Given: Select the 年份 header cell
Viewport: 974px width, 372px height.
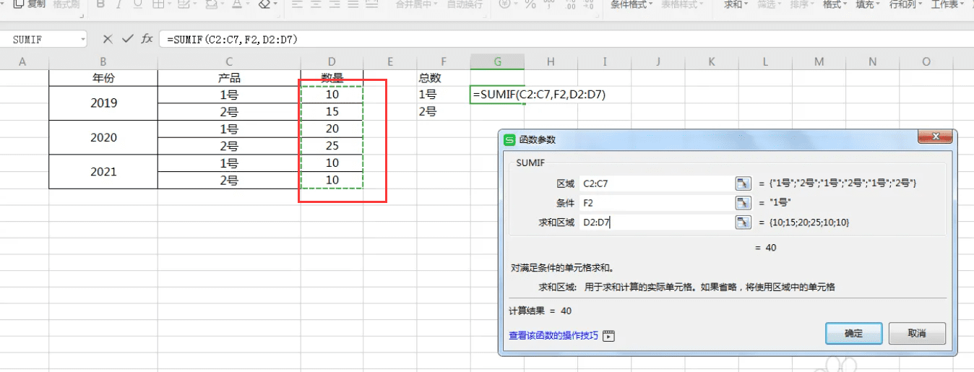Looking at the screenshot, I should coord(103,77).
